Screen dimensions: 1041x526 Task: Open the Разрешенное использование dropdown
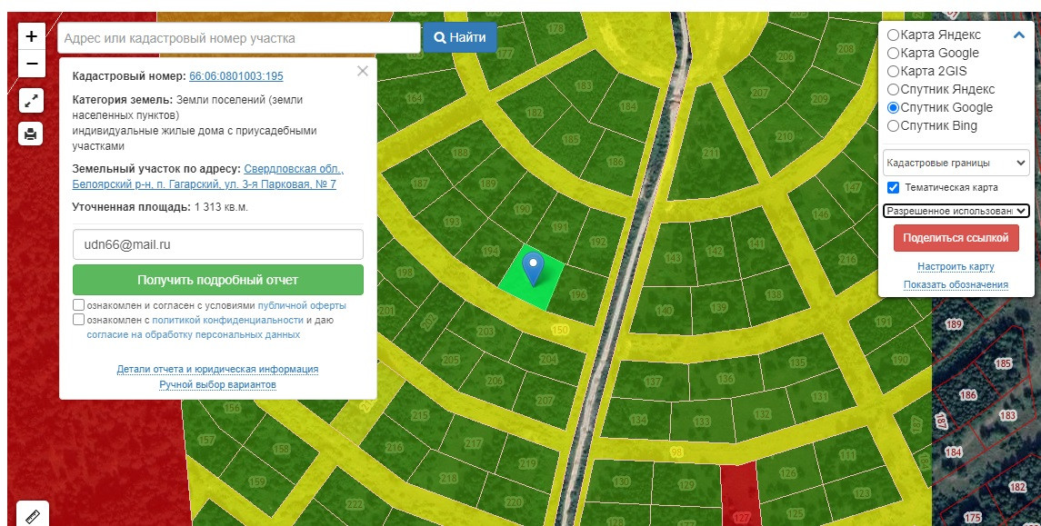click(956, 211)
